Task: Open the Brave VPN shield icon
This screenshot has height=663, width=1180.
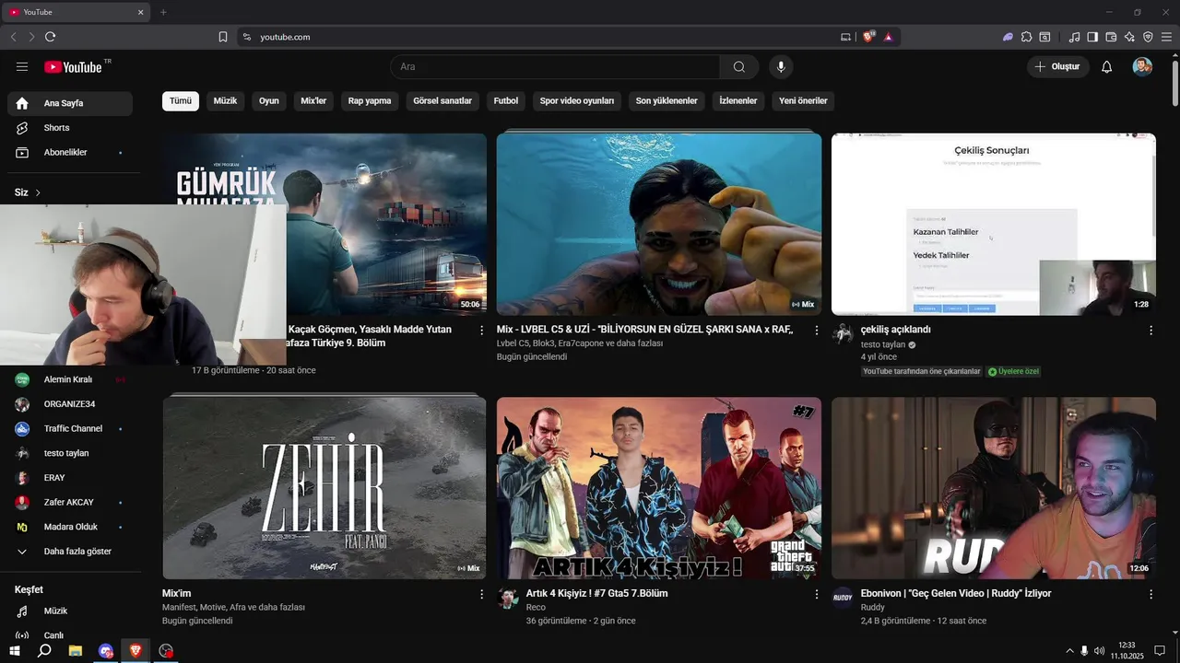Action: (x=1148, y=37)
